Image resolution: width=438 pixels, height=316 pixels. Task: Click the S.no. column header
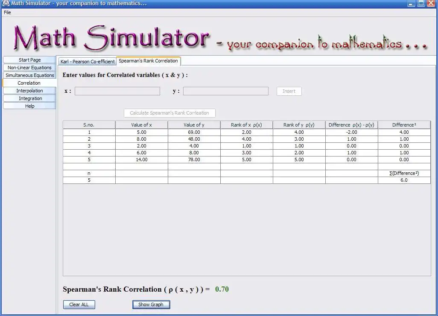click(89, 125)
